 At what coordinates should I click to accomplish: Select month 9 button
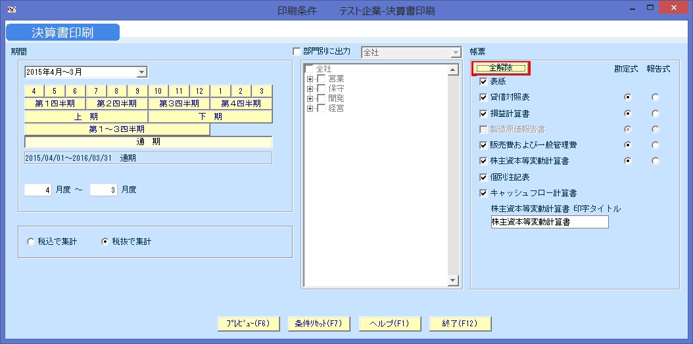pyautogui.click(x=137, y=91)
